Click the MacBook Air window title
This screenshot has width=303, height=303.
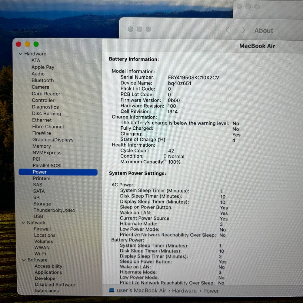(257, 46)
